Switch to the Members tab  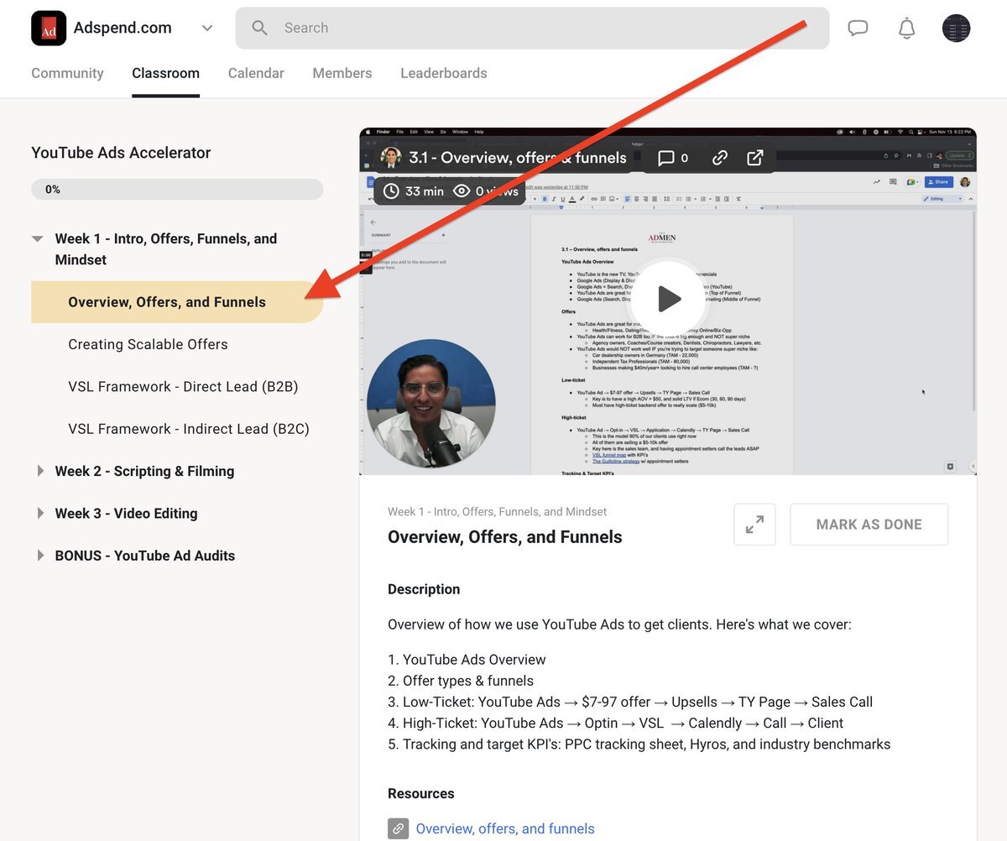pos(342,73)
